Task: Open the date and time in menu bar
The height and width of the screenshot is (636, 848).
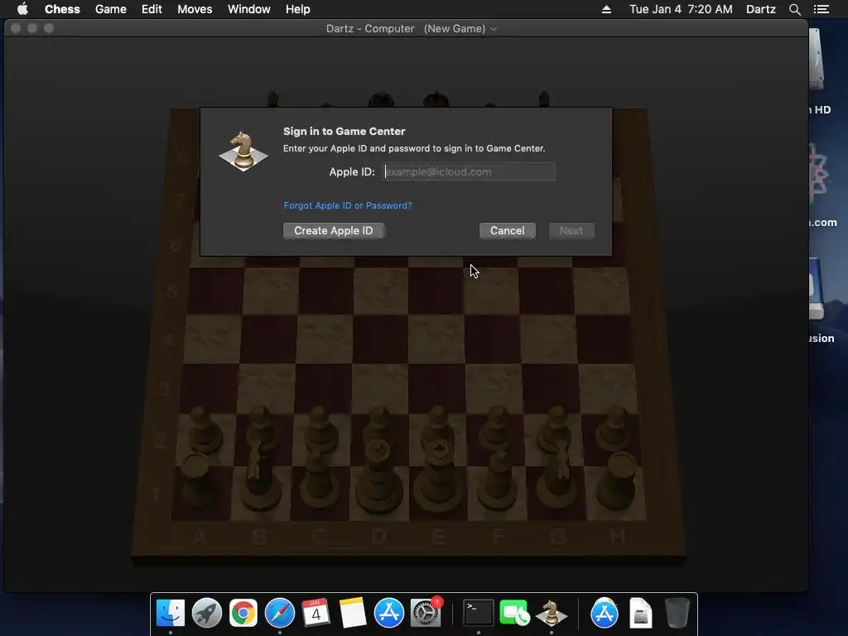Action: 681,9
